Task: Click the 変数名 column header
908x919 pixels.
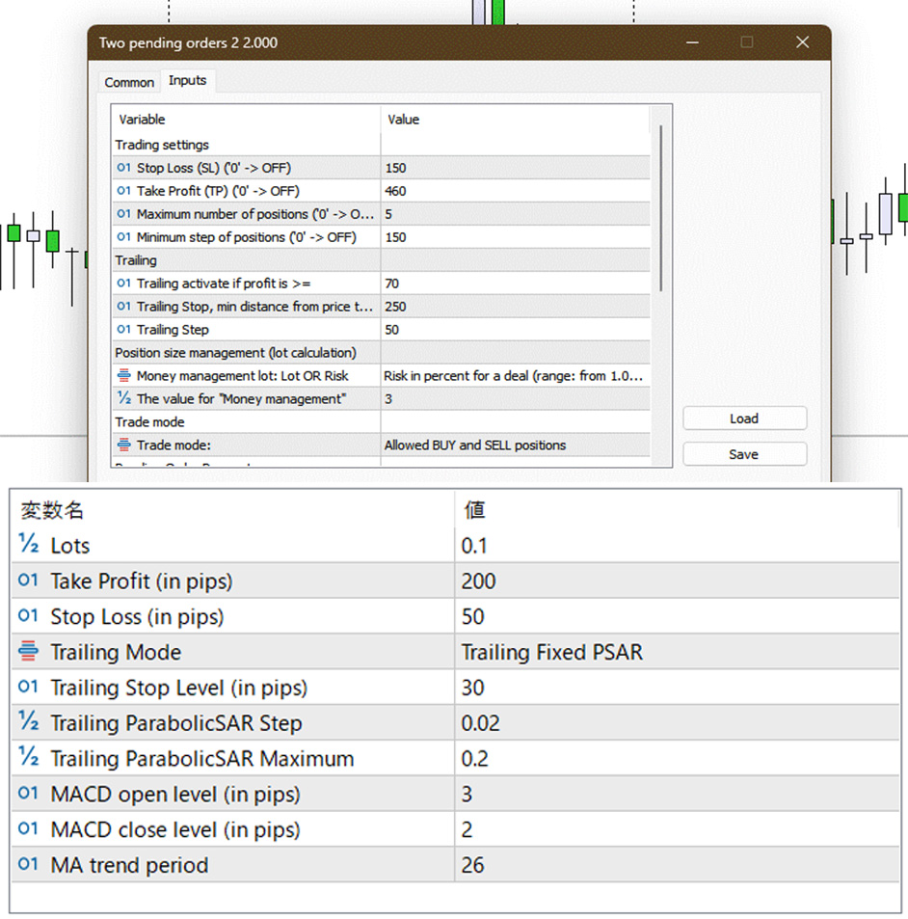Action: click(233, 510)
